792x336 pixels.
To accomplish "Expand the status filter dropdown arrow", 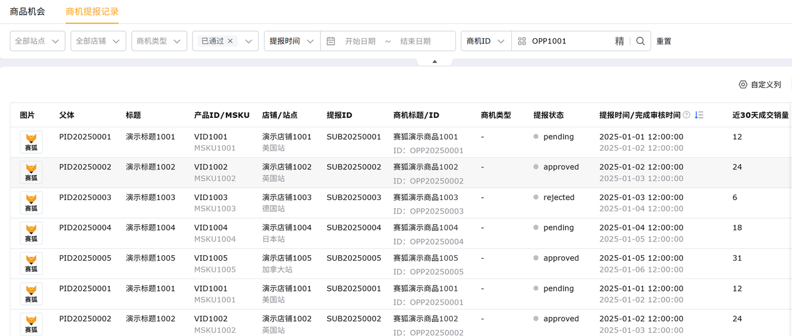I will (x=248, y=41).
